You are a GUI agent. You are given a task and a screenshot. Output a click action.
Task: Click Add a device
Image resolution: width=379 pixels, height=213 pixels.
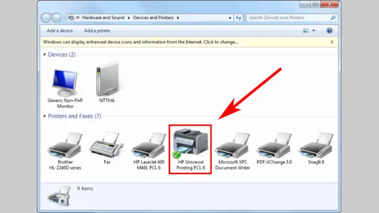click(59, 31)
